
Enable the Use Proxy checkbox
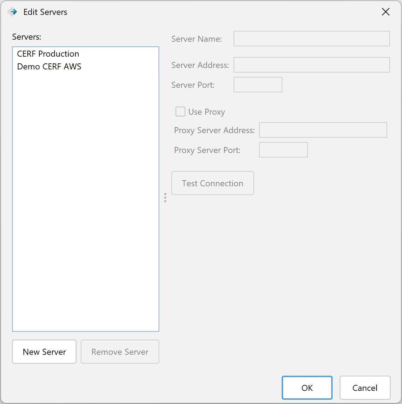coord(180,112)
